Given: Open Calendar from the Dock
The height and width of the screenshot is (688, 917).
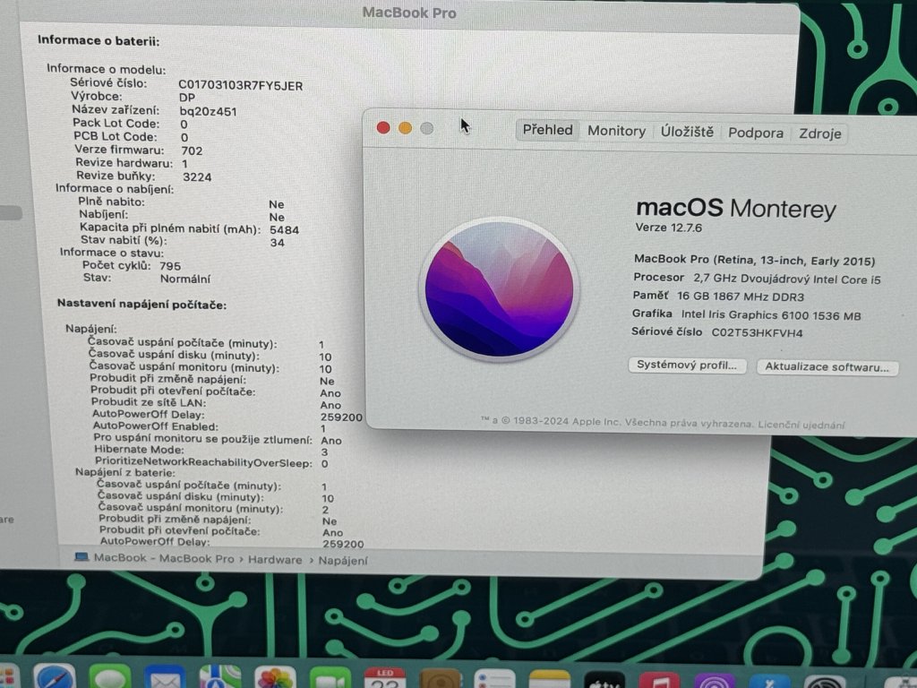Looking at the screenshot, I should tap(385, 679).
